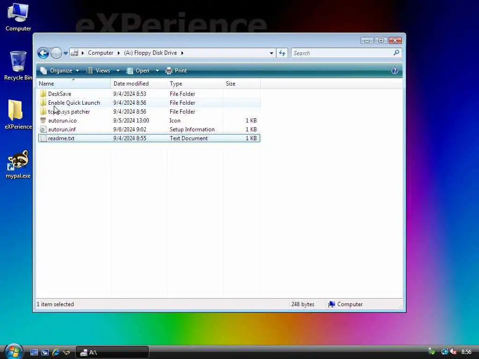Select the mypal.exe raccoon shortcut
This screenshot has width=479, height=359.
pos(18,164)
